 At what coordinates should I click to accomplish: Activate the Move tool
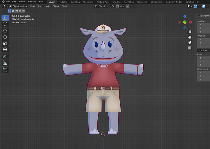[x=5, y=31]
